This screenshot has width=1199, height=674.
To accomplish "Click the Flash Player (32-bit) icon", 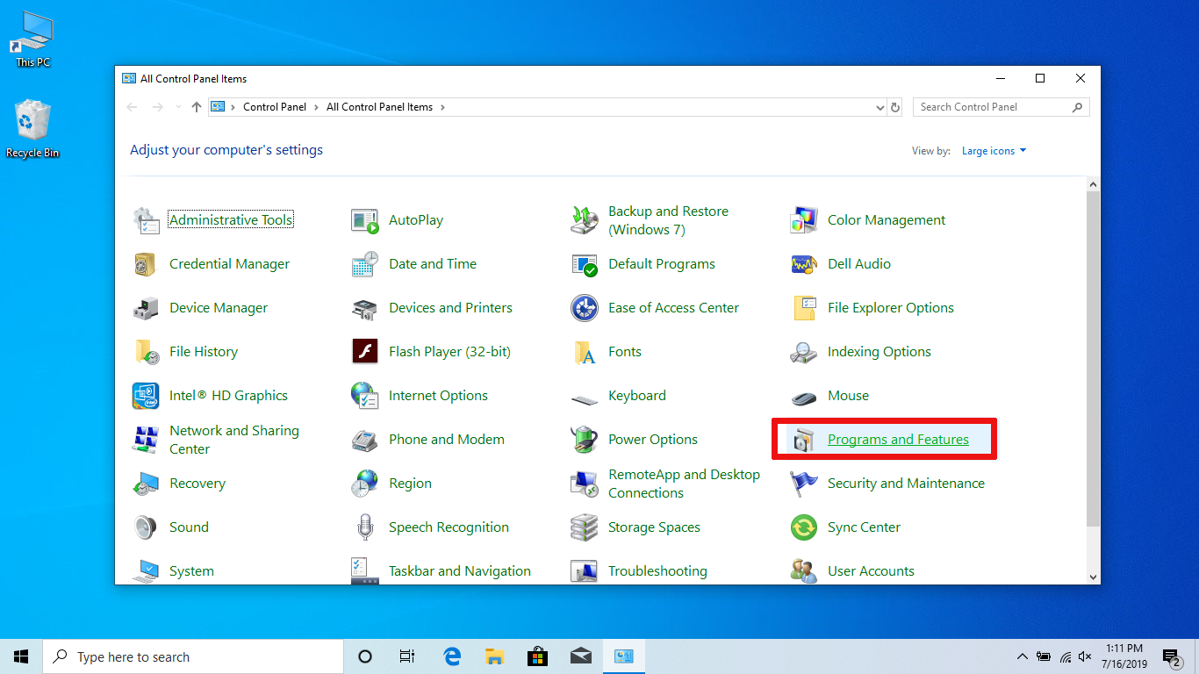I will coord(364,352).
